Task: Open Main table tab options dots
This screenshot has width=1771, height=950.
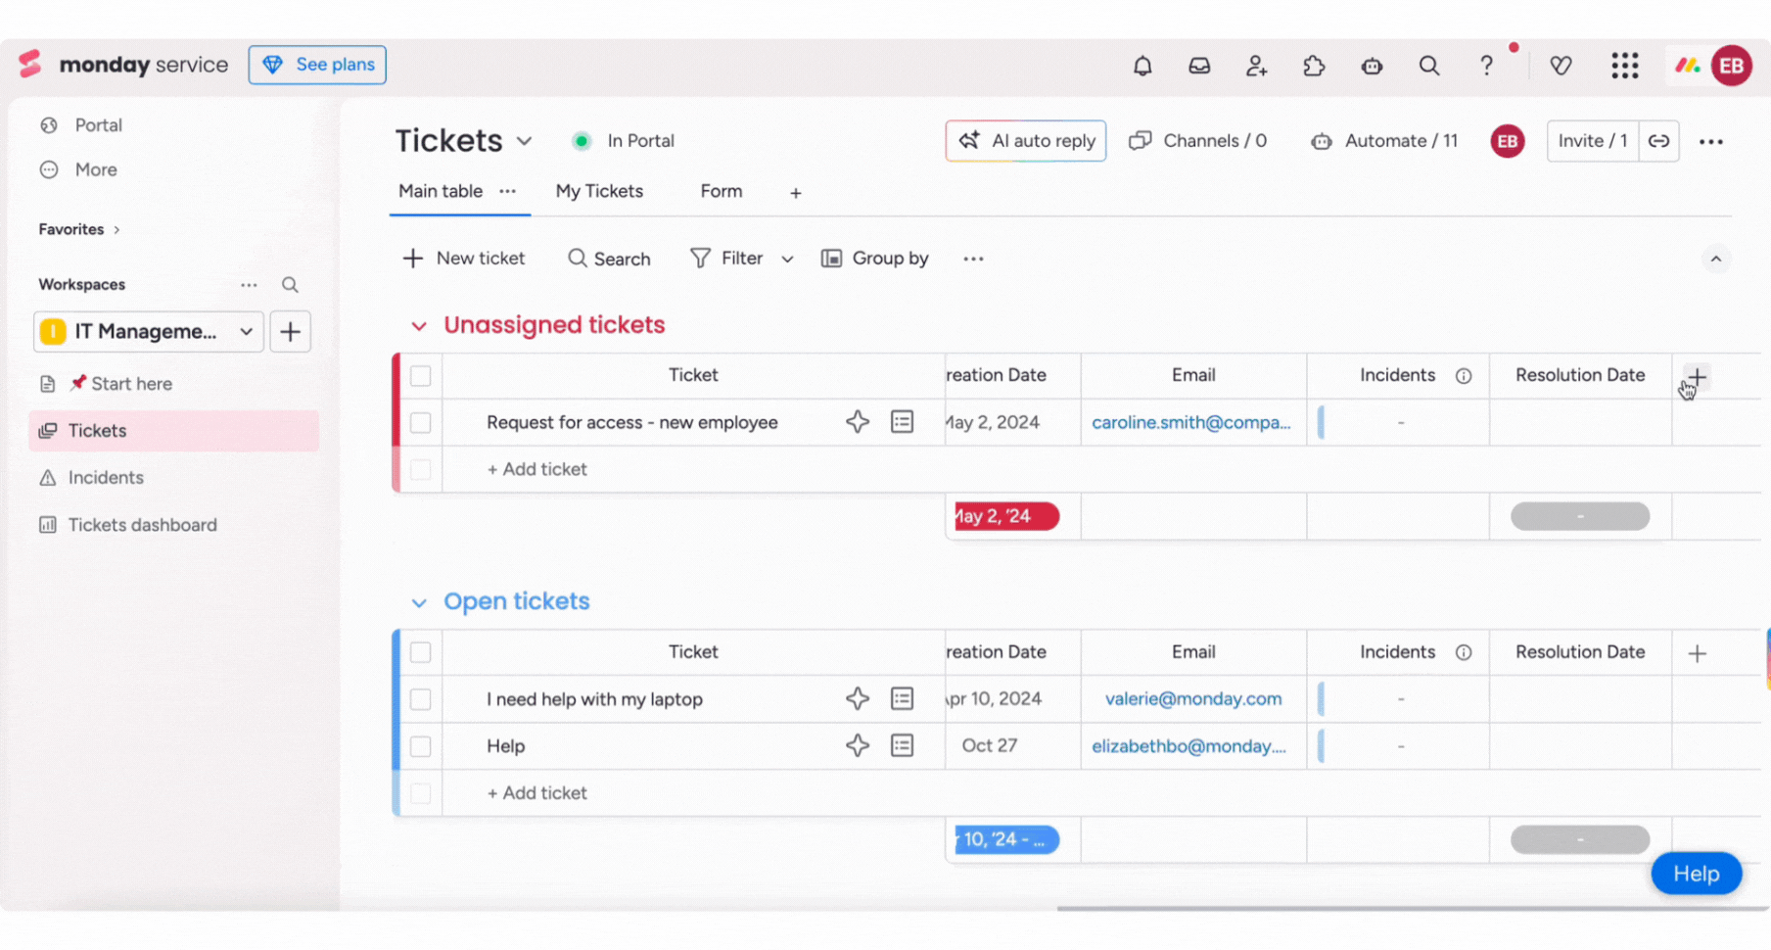Action: pos(507,191)
